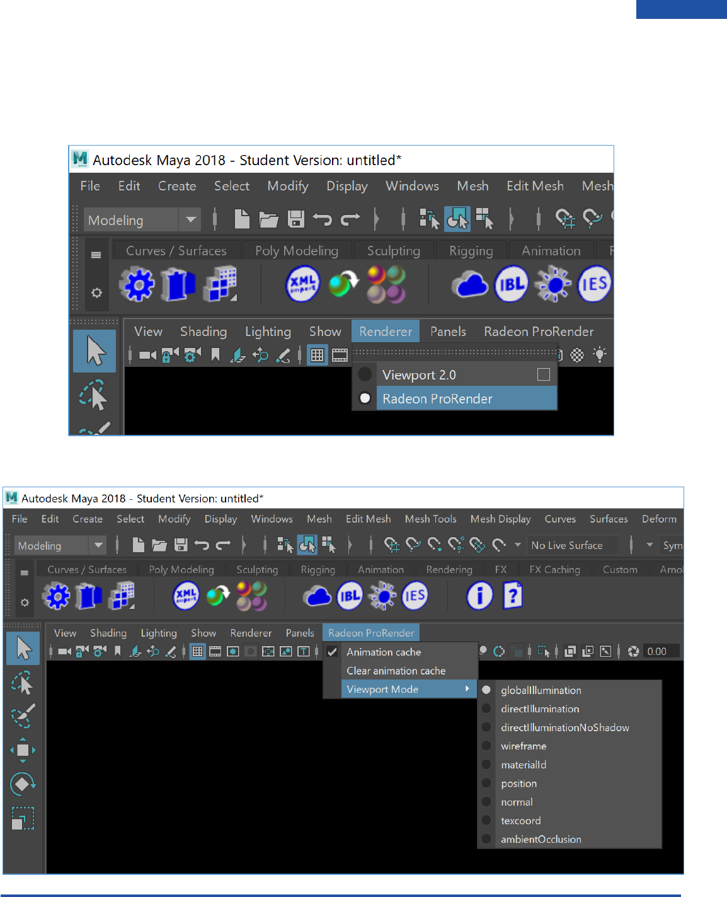
Task: Select directIllumination viewport mode
Action: pyautogui.click(x=570, y=709)
